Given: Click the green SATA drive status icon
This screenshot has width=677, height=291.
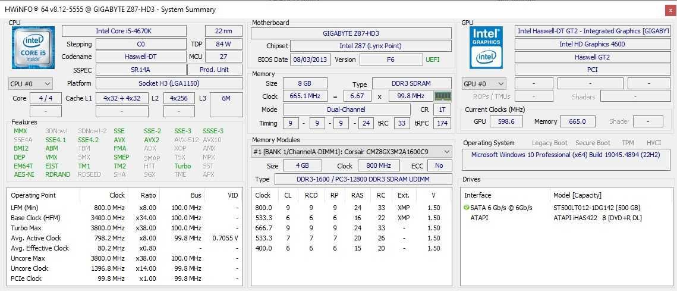Looking at the screenshot, I should point(467,208).
